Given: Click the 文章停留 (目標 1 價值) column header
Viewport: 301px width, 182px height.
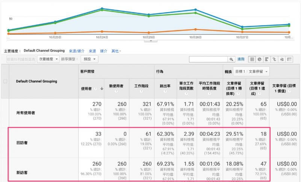Looking at the screenshot, I should point(284,88).
